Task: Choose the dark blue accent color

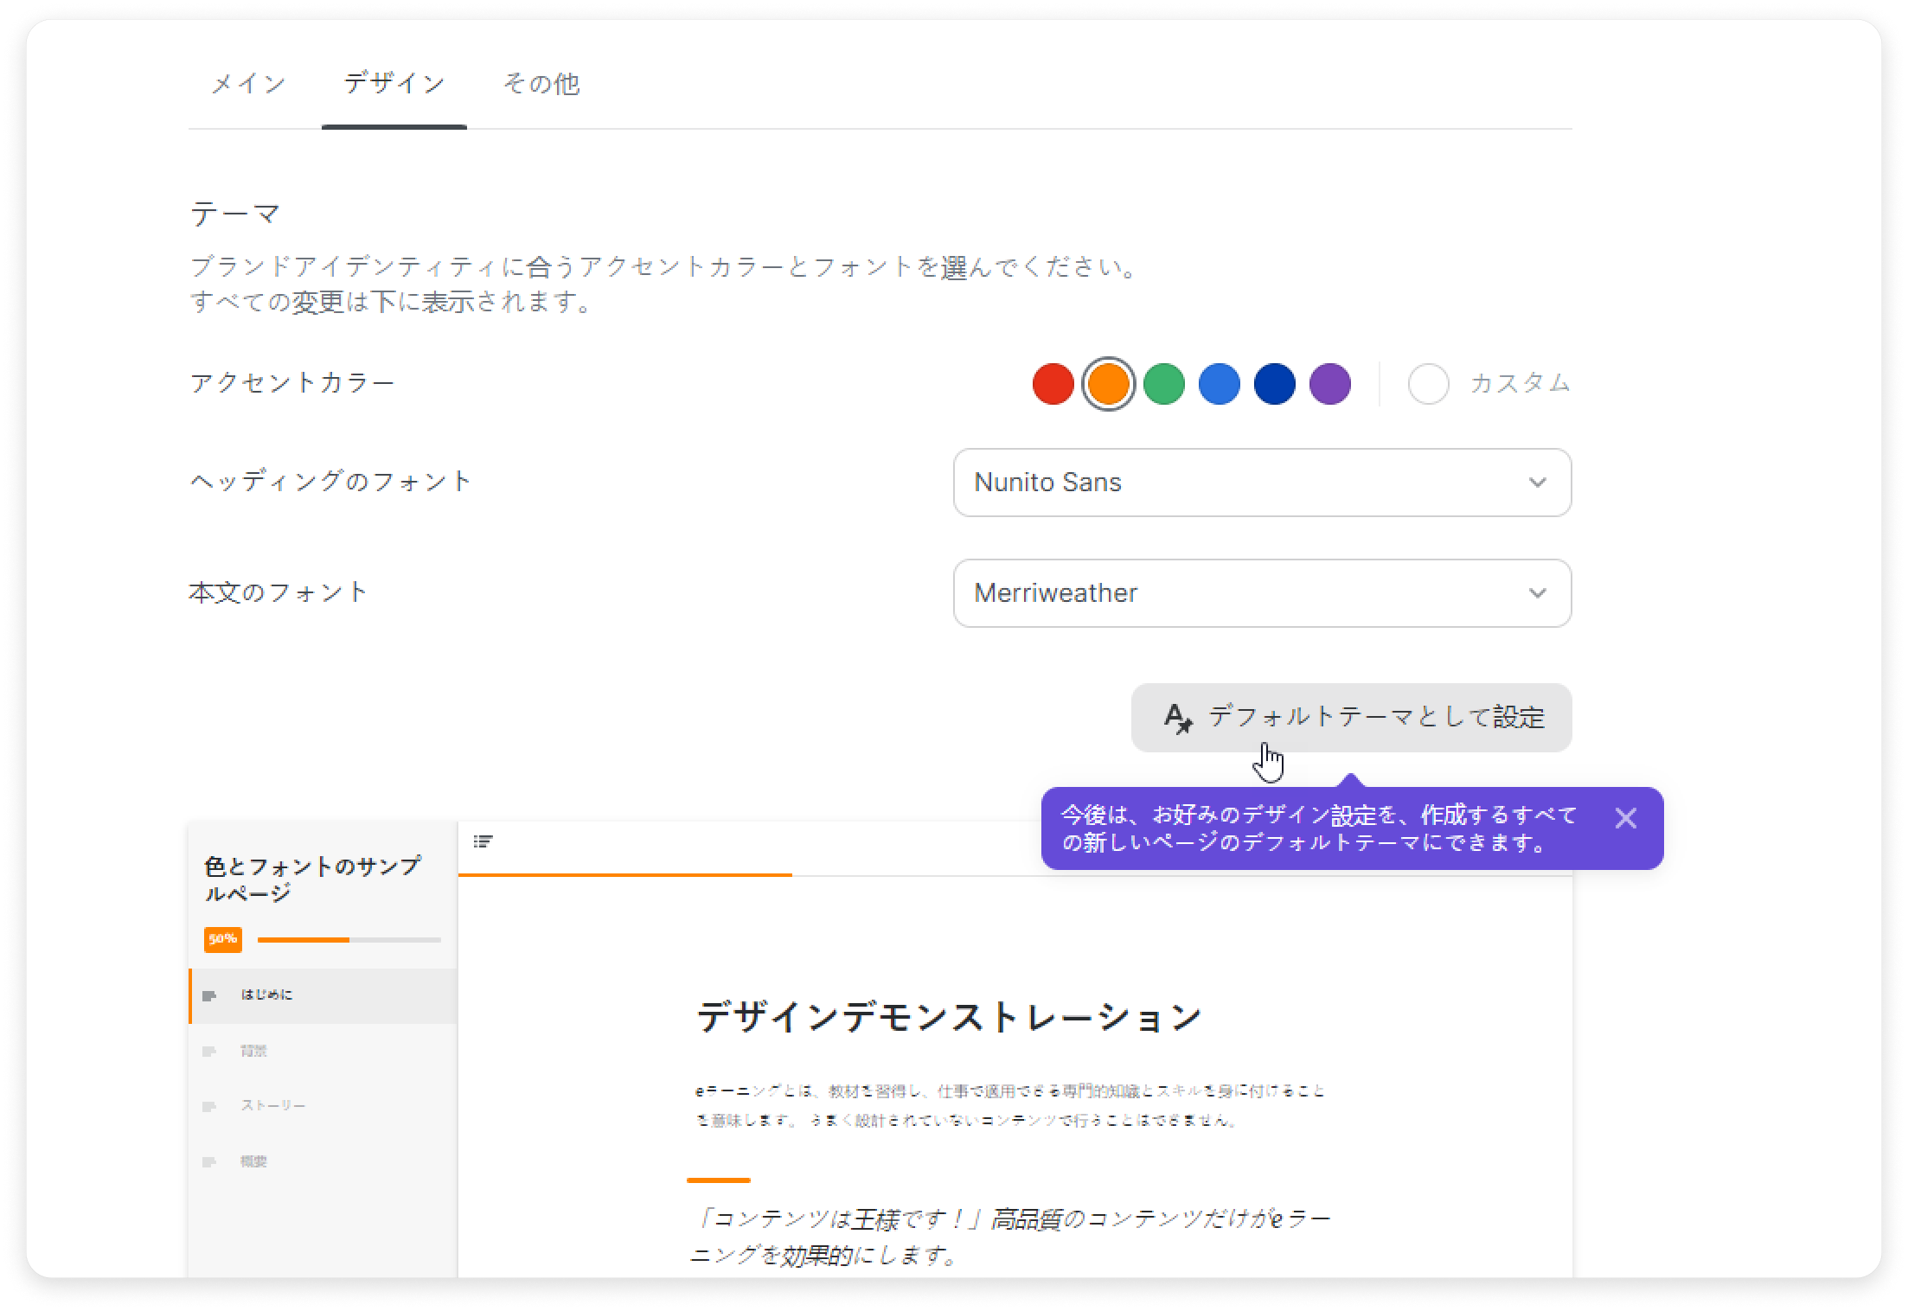Action: (x=1274, y=384)
